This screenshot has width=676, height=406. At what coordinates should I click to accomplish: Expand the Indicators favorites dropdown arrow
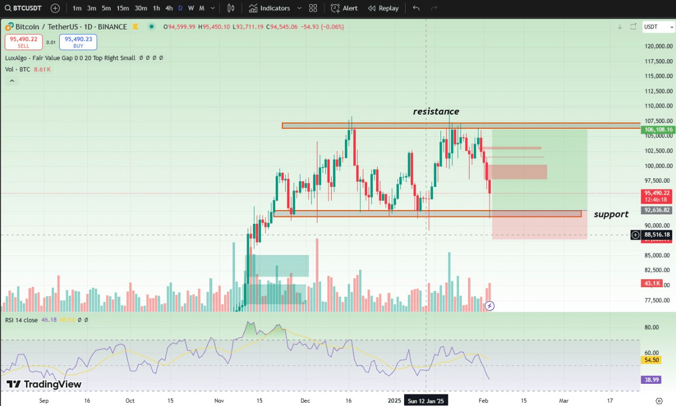coord(299,8)
